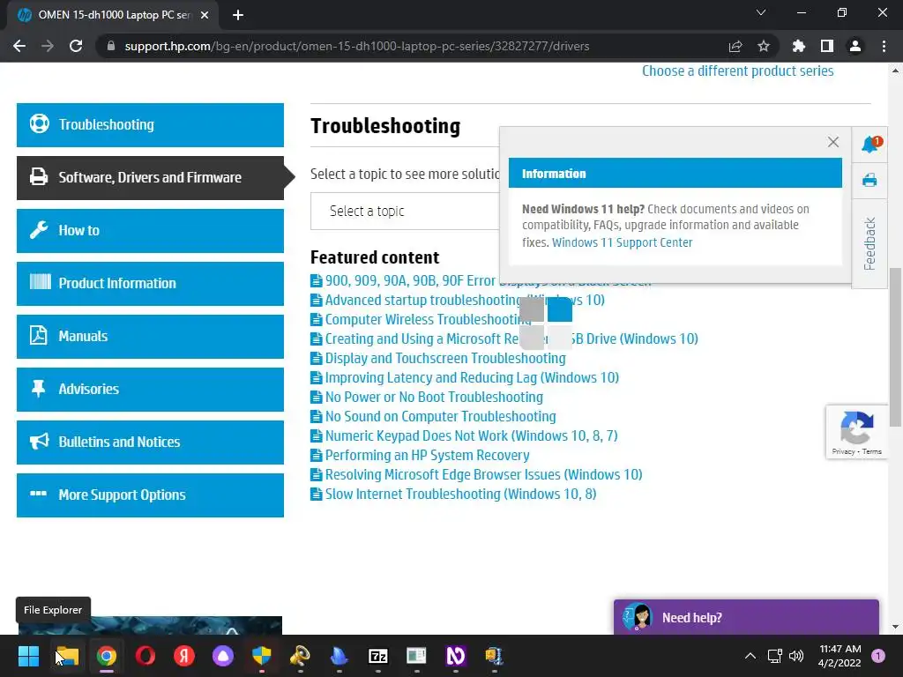Open the Chrome three-dot menu
903x677 pixels.
coord(884,46)
